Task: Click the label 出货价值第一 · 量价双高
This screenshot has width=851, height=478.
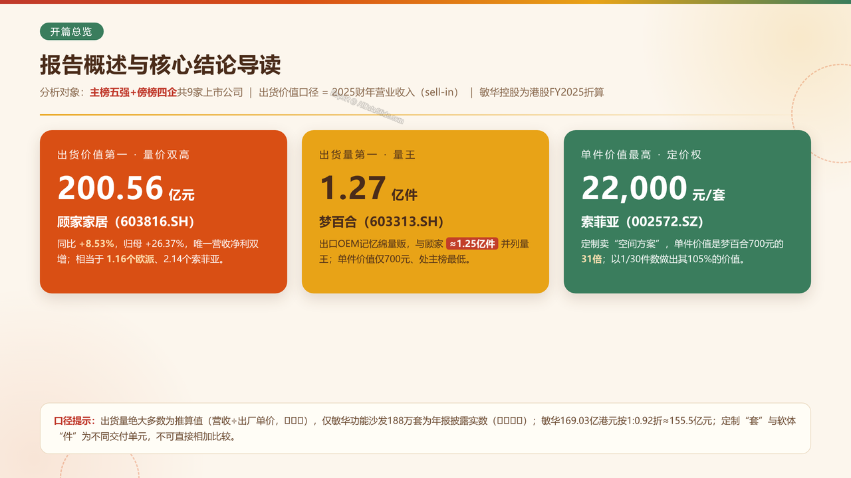Action: click(124, 155)
